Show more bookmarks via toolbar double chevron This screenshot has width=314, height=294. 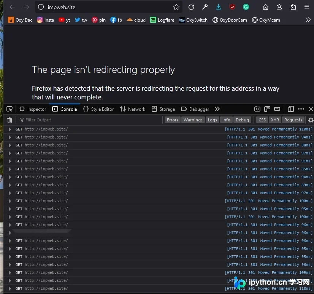pos(308,20)
